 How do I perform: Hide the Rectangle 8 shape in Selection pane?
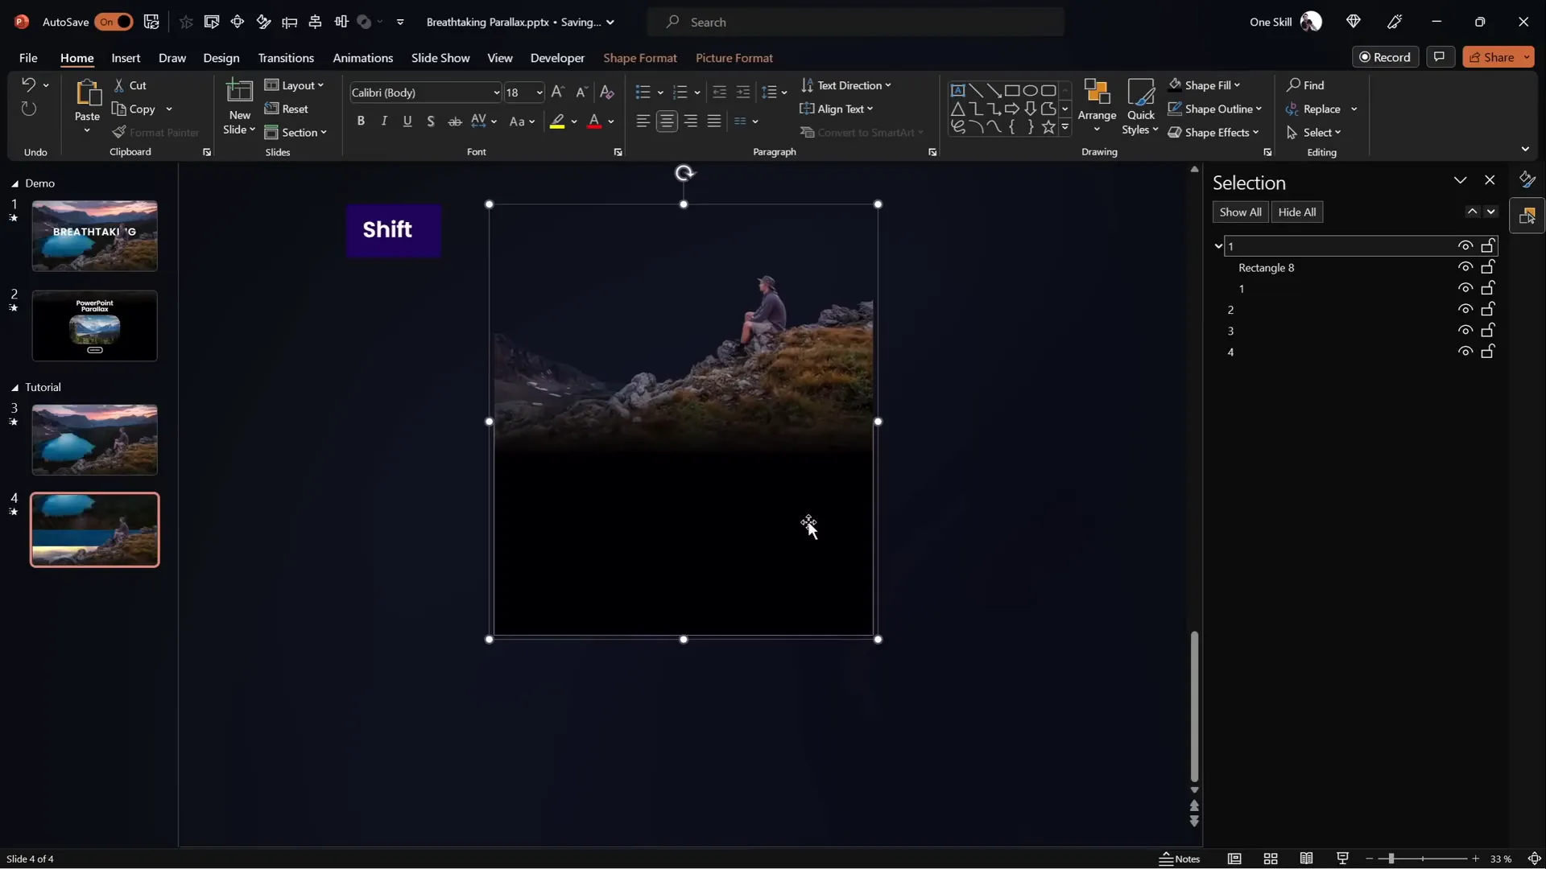pyautogui.click(x=1465, y=267)
